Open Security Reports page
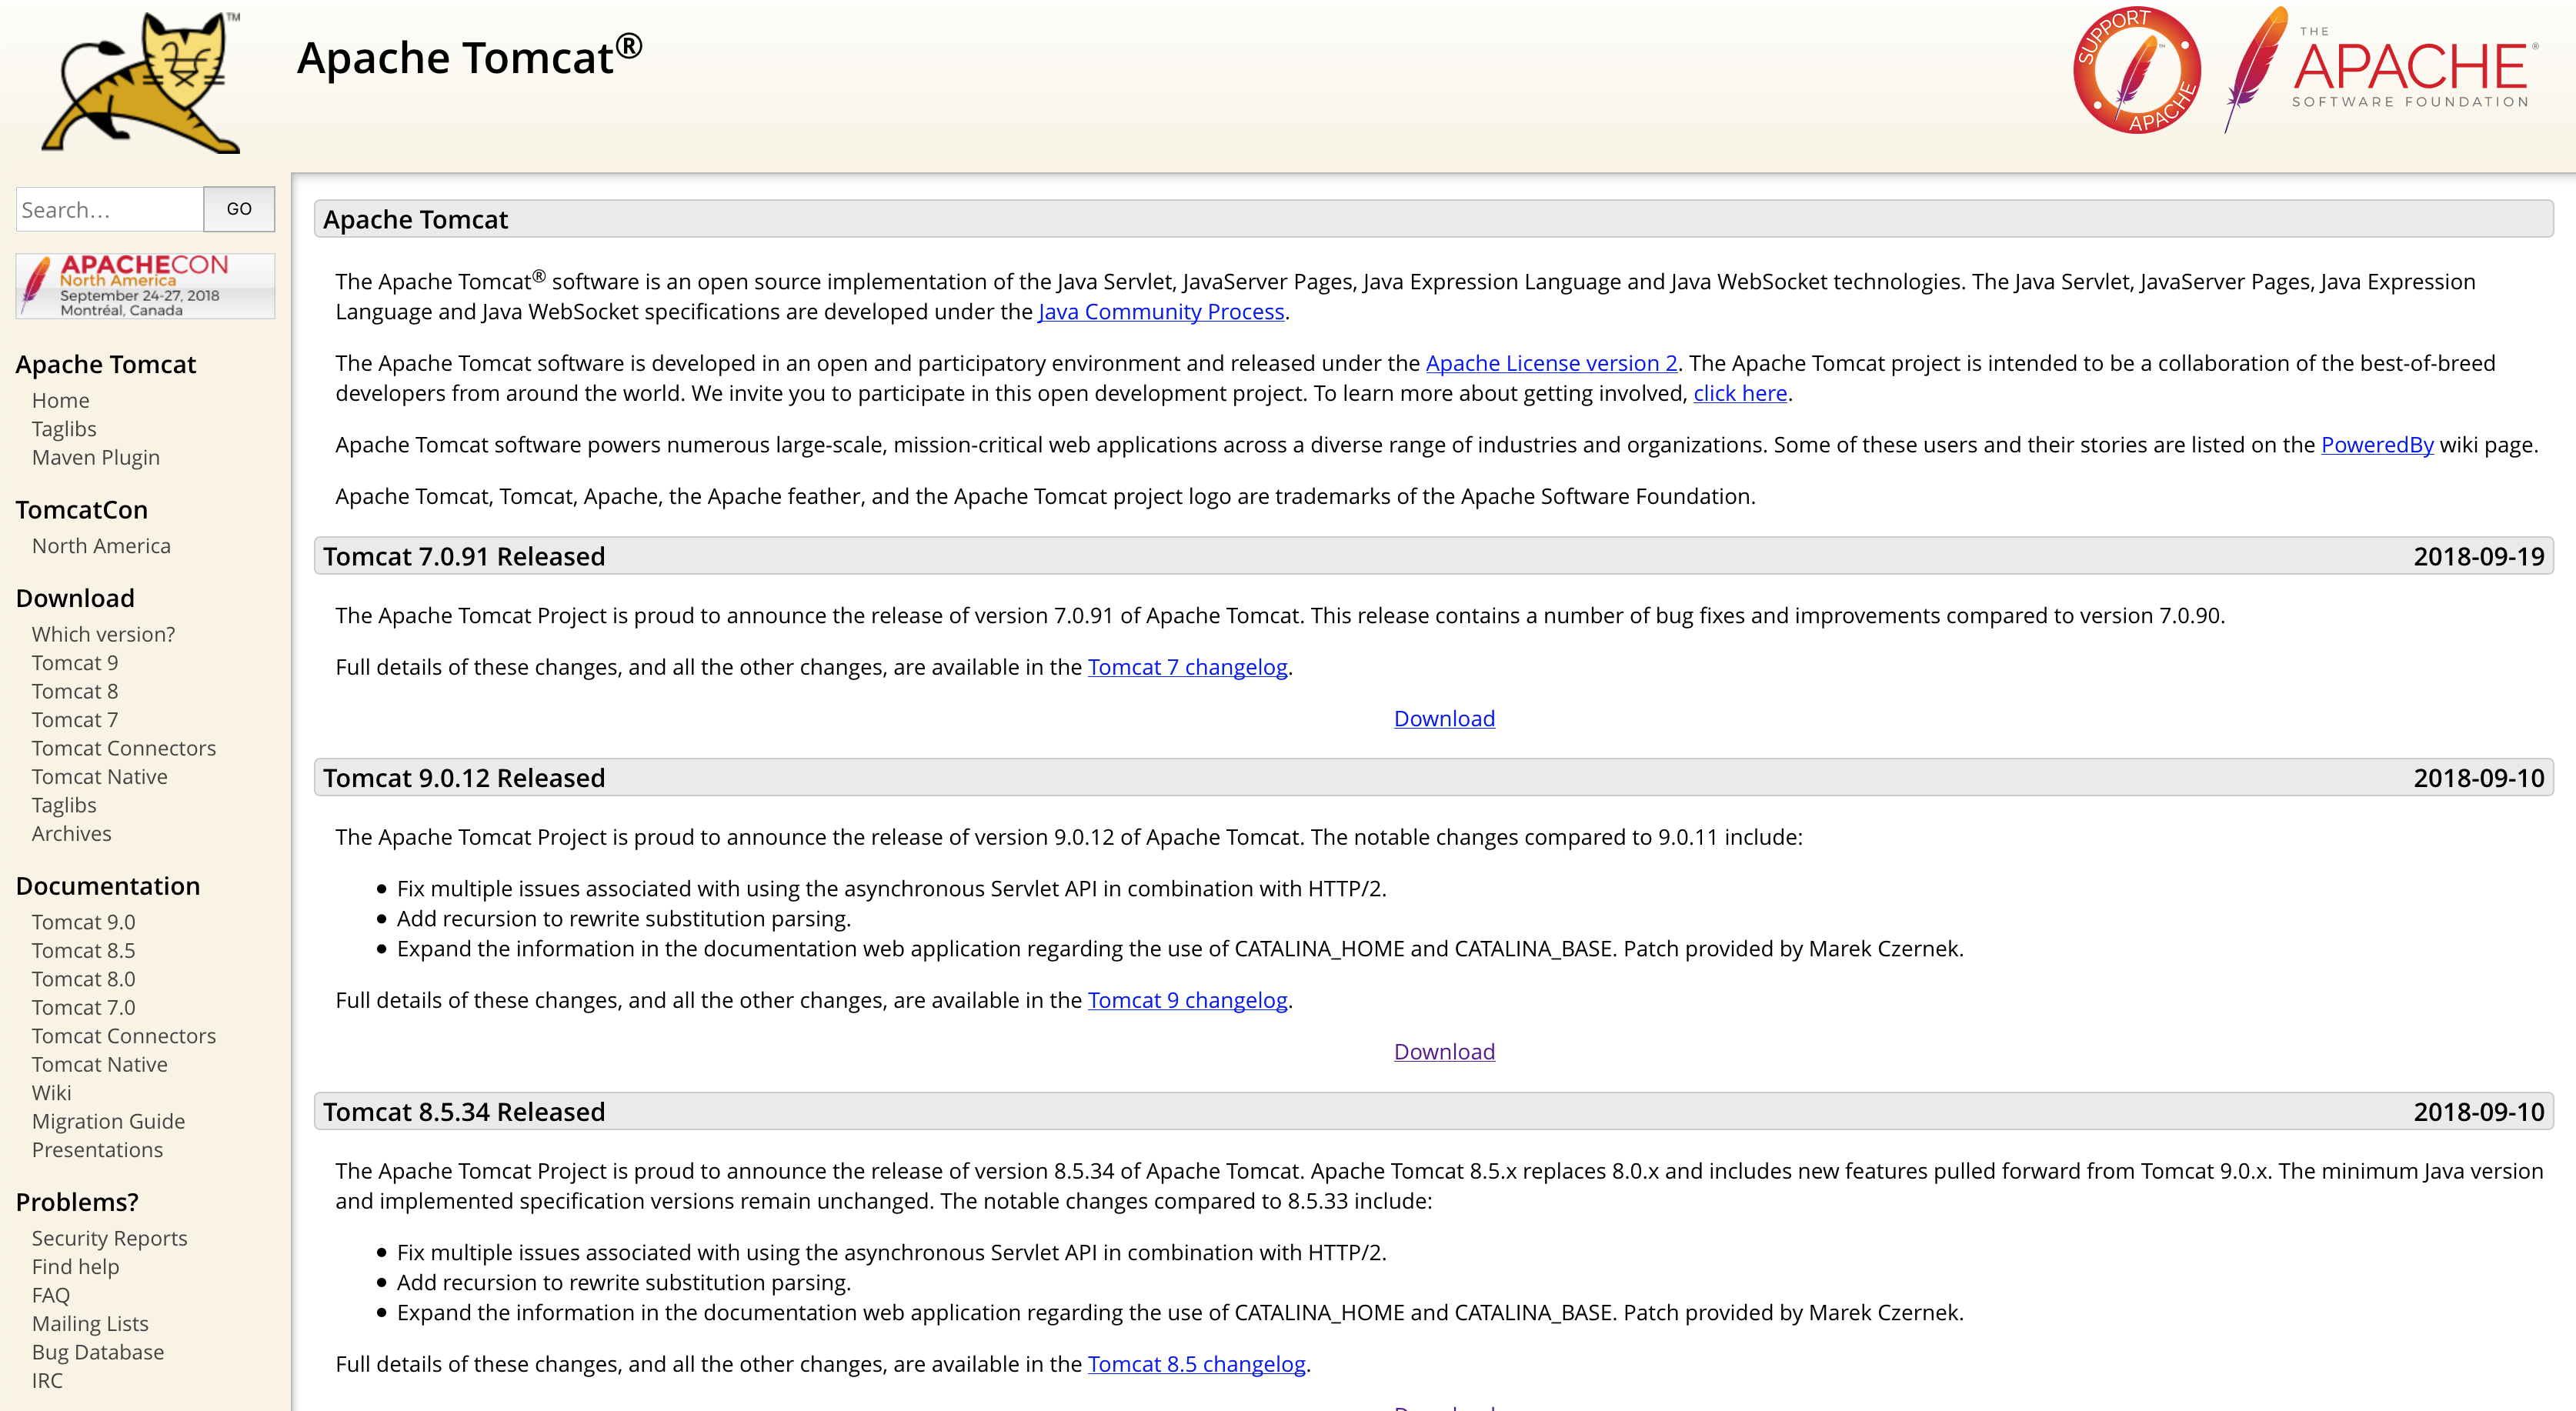The width and height of the screenshot is (2576, 1411). 110,1238
